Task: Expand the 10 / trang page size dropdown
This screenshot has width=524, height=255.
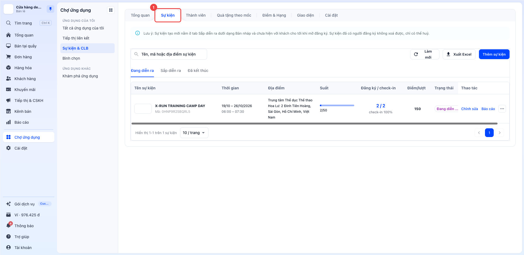Action: (194, 133)
